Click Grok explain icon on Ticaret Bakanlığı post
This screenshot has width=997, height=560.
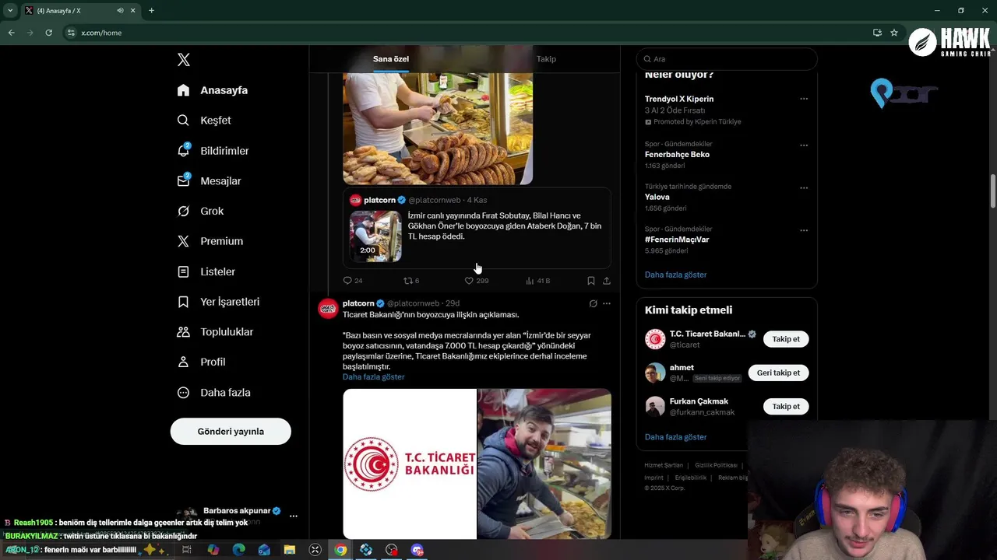tap(593, 303)
